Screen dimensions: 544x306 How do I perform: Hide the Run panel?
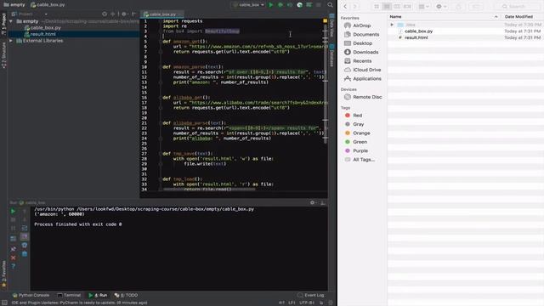(x=322, y=202)
